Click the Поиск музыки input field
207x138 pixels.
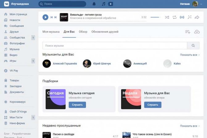(115, 46)
